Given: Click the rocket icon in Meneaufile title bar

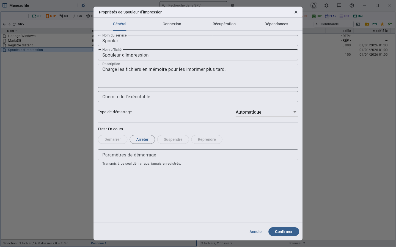Looking at the screenshot, I should (83, 5).
